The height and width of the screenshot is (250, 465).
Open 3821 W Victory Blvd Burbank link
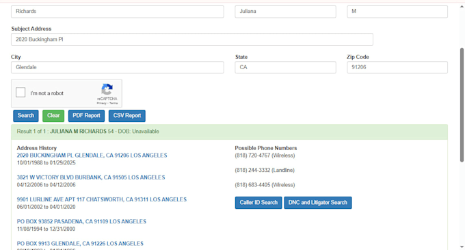(91, 177)
